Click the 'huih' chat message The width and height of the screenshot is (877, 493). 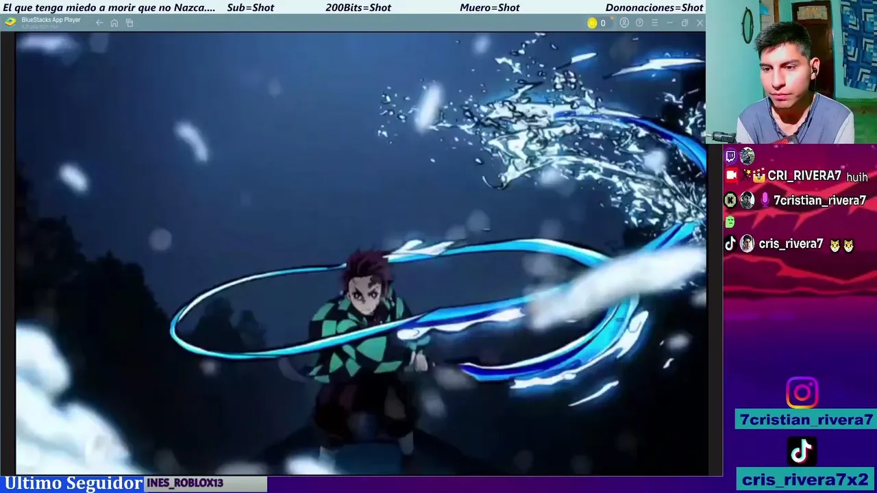(857, 177)
